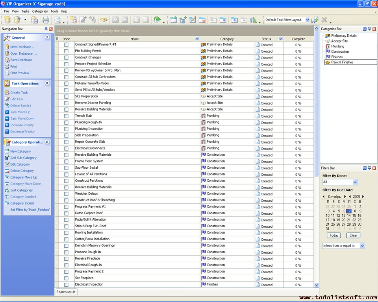Open the Default Task View Layout dropdown
The image size is (378, 302).
(308, 20)
